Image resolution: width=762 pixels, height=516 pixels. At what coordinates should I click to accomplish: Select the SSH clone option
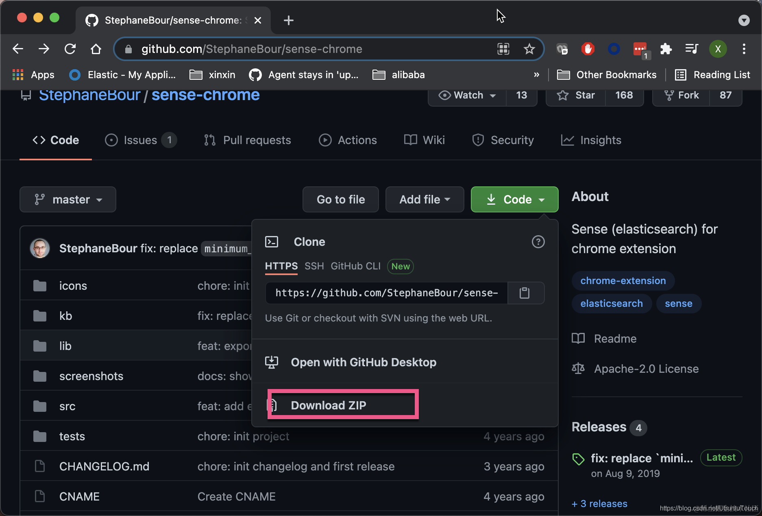point(314,266)
